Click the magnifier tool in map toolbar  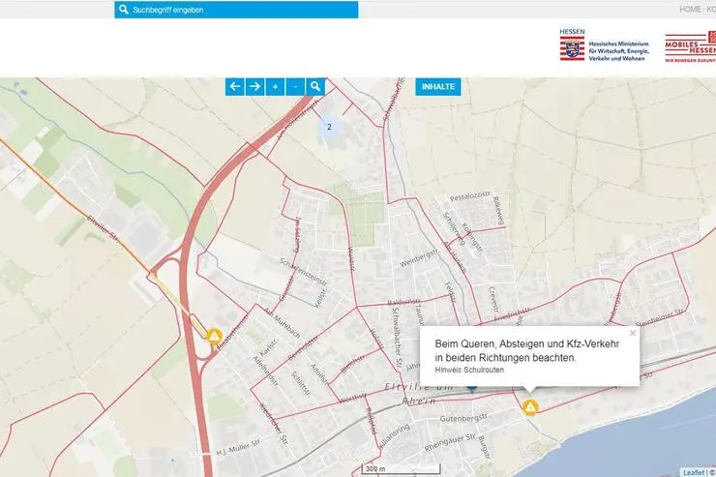[x=315, y=86]
